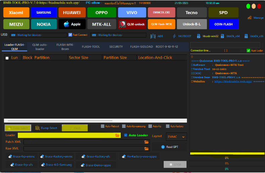Click the FASTBOOT lightning icon
Viewport: 265px width, 173px height.
174,36
